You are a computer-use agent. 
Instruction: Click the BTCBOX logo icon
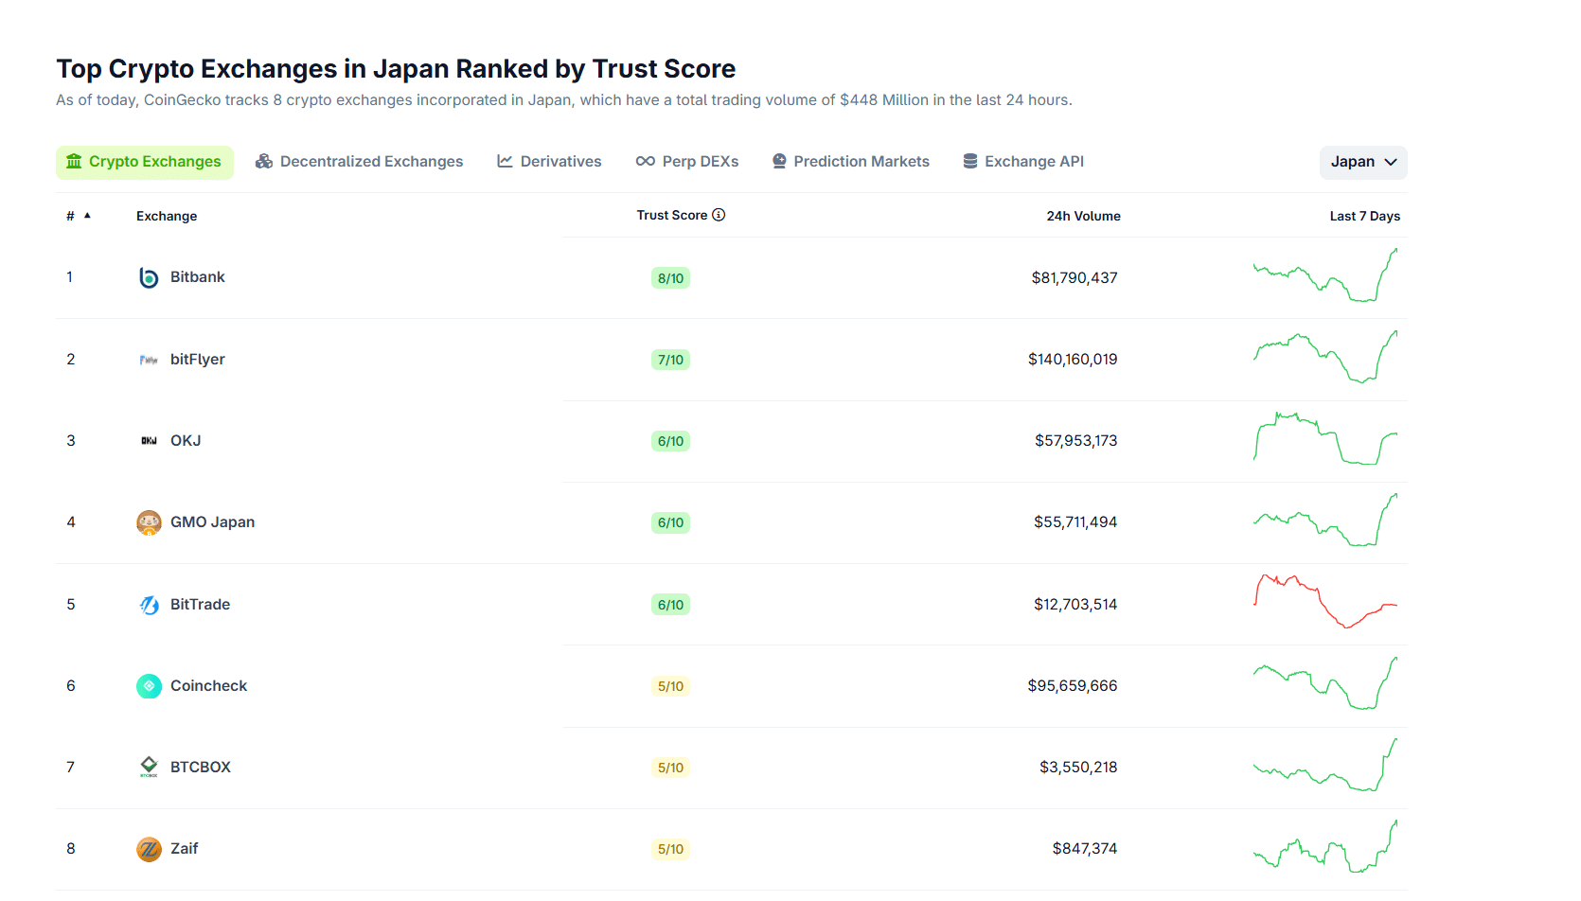[149, 768]
